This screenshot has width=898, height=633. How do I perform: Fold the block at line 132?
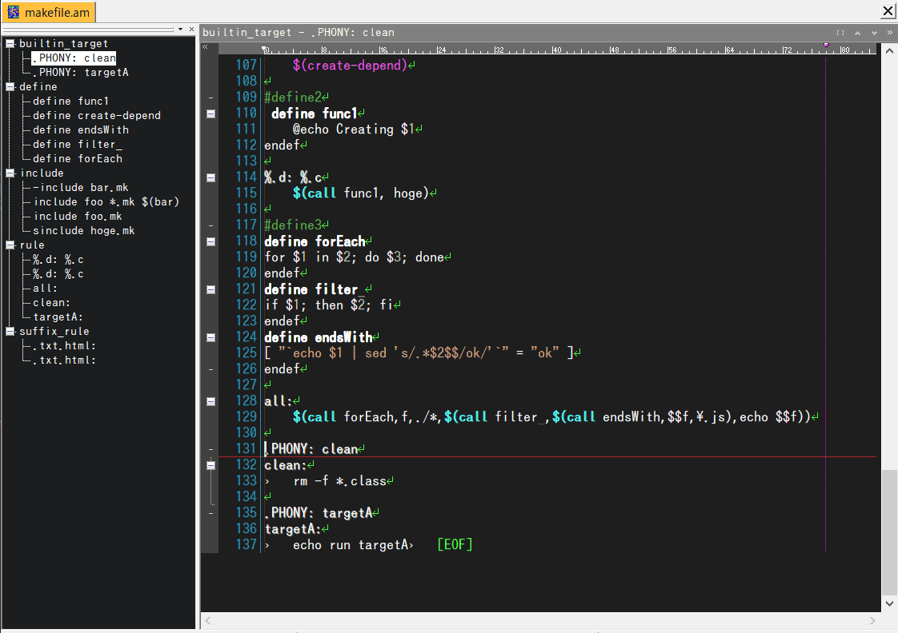pyautogui.click(x=210, y=465)
